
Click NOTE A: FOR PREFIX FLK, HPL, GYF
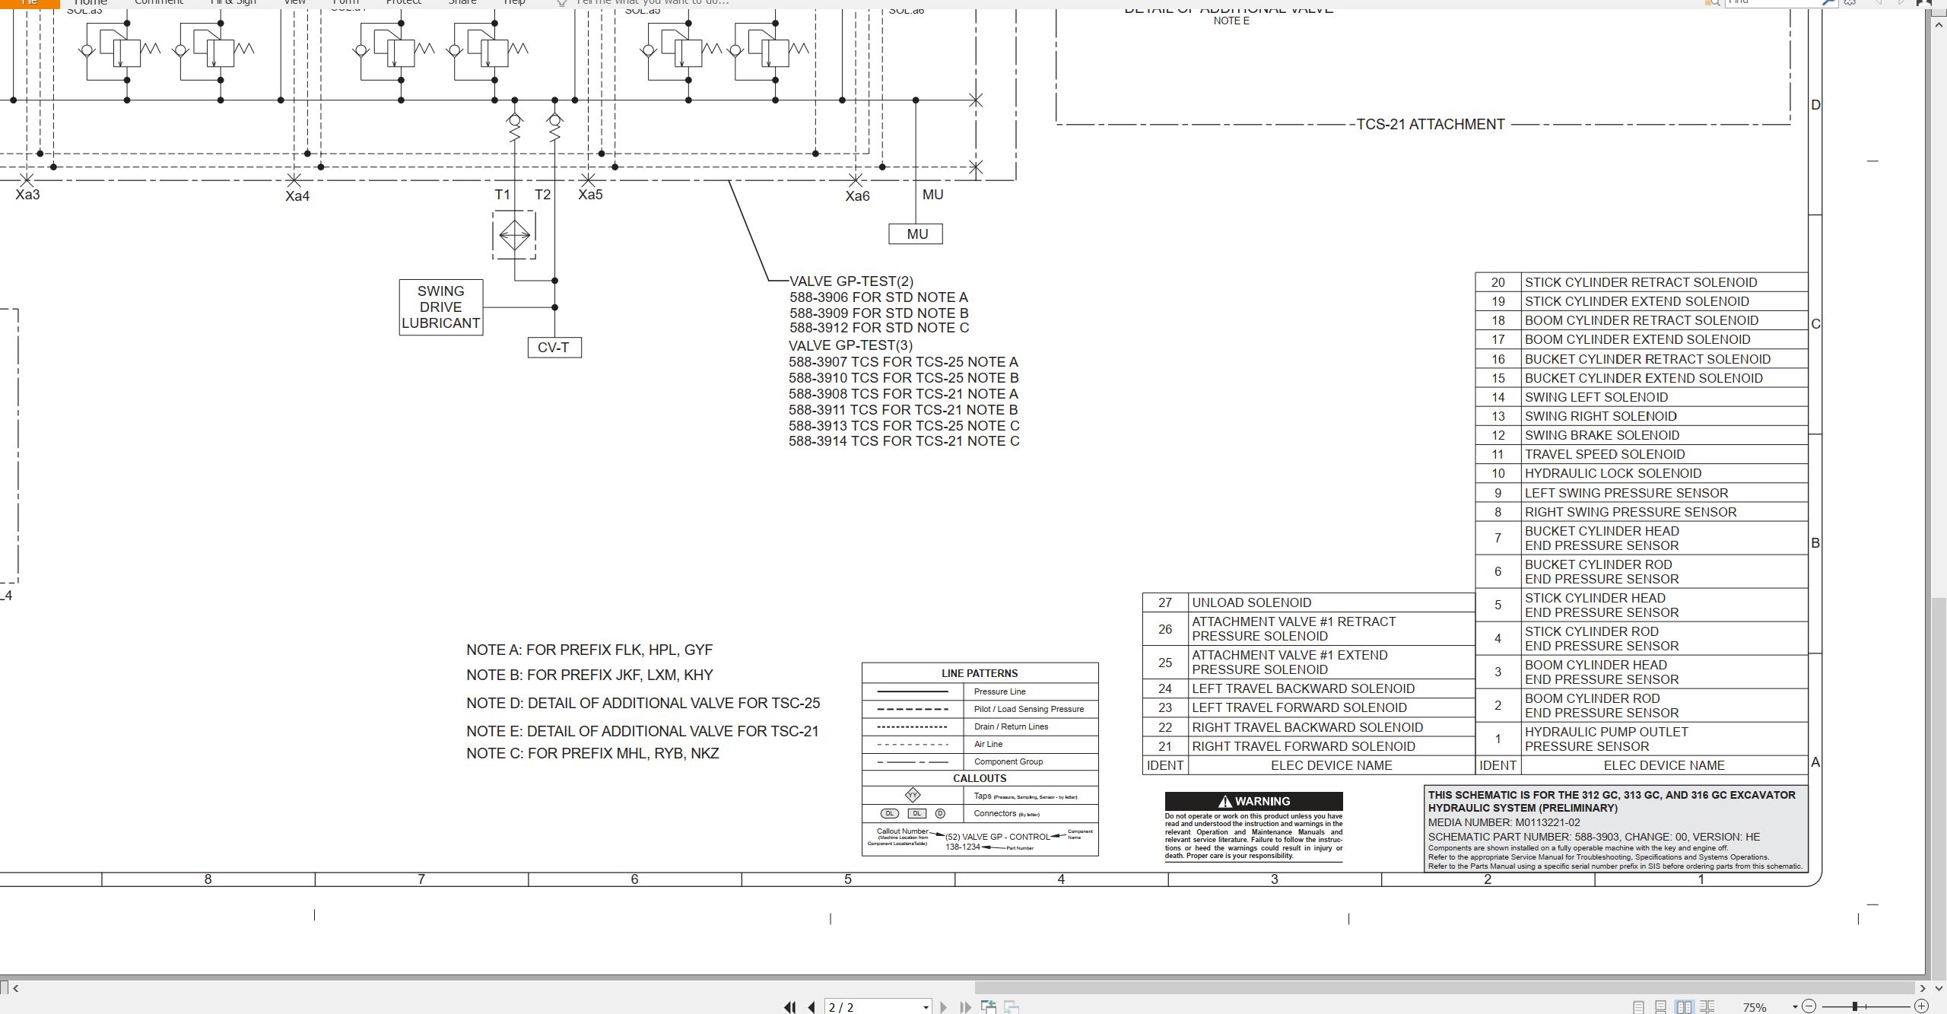(x=589, y=650)
